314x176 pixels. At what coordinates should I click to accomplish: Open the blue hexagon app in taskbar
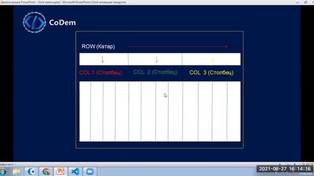click(31, 172)
